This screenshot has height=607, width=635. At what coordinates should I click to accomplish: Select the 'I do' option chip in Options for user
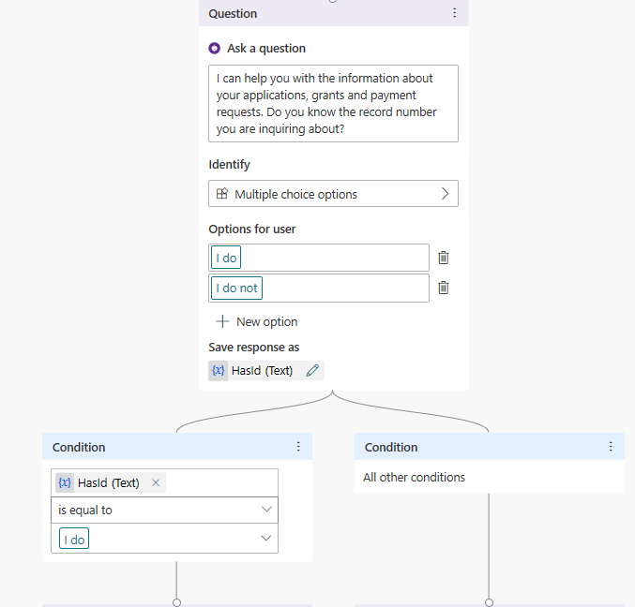226,258
